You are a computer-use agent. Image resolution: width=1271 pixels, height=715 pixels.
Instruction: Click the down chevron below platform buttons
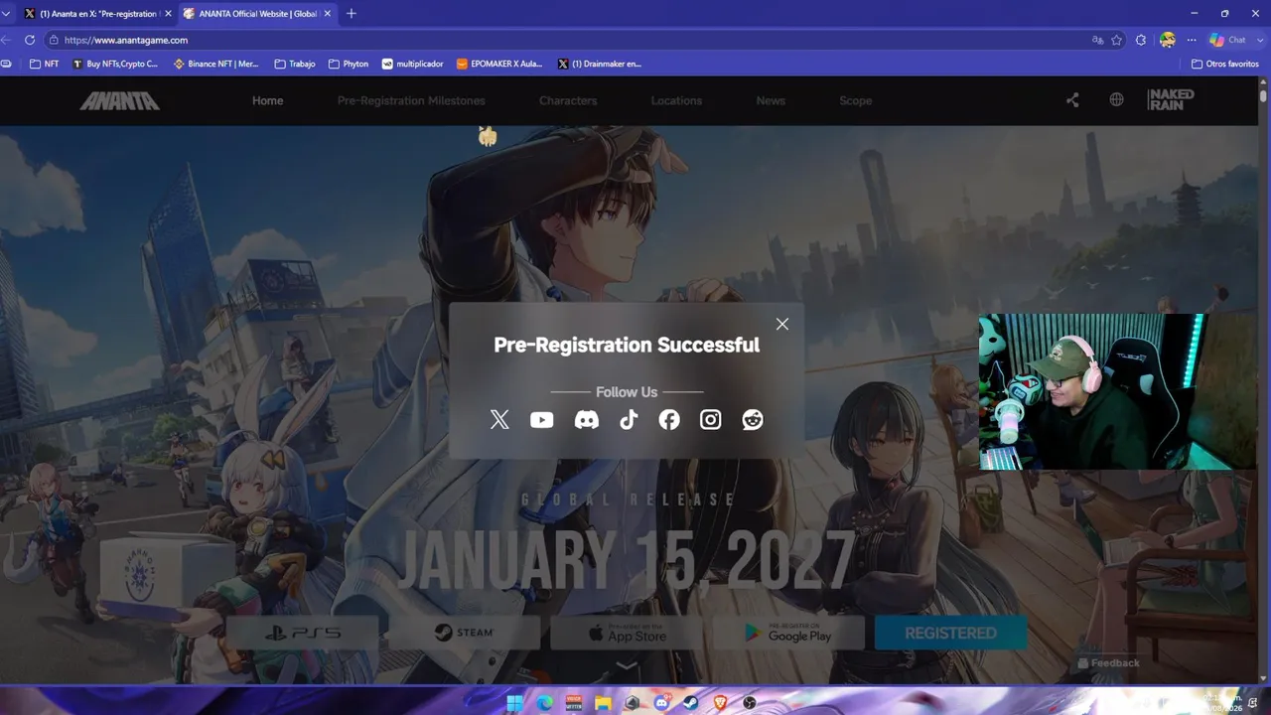[627, 666]
